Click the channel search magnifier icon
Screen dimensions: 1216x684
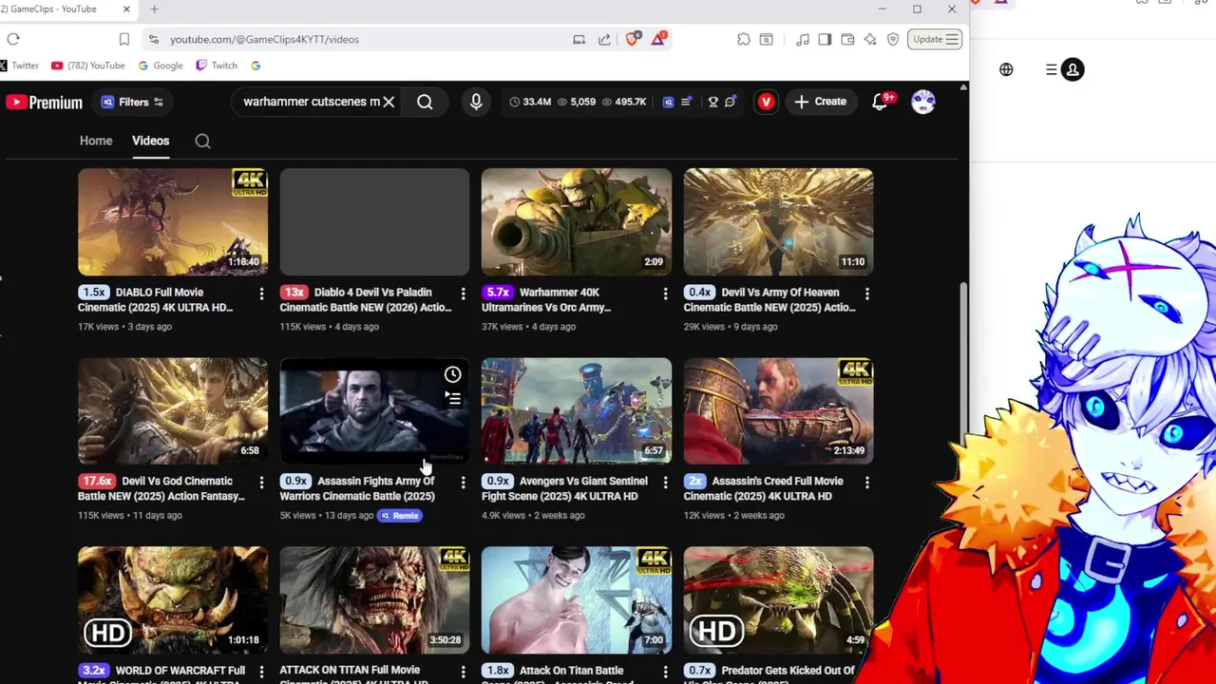202,141
